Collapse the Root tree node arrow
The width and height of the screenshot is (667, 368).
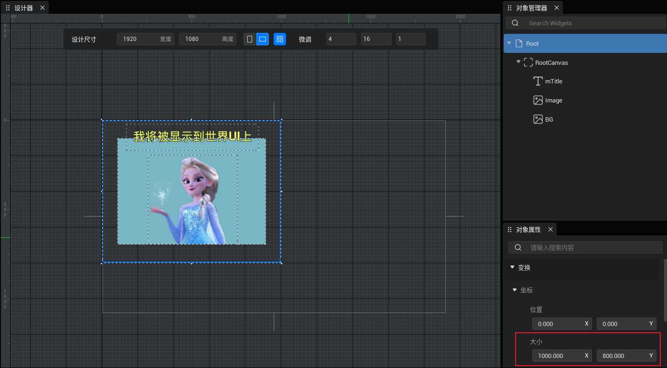click(x=509, y=43)
